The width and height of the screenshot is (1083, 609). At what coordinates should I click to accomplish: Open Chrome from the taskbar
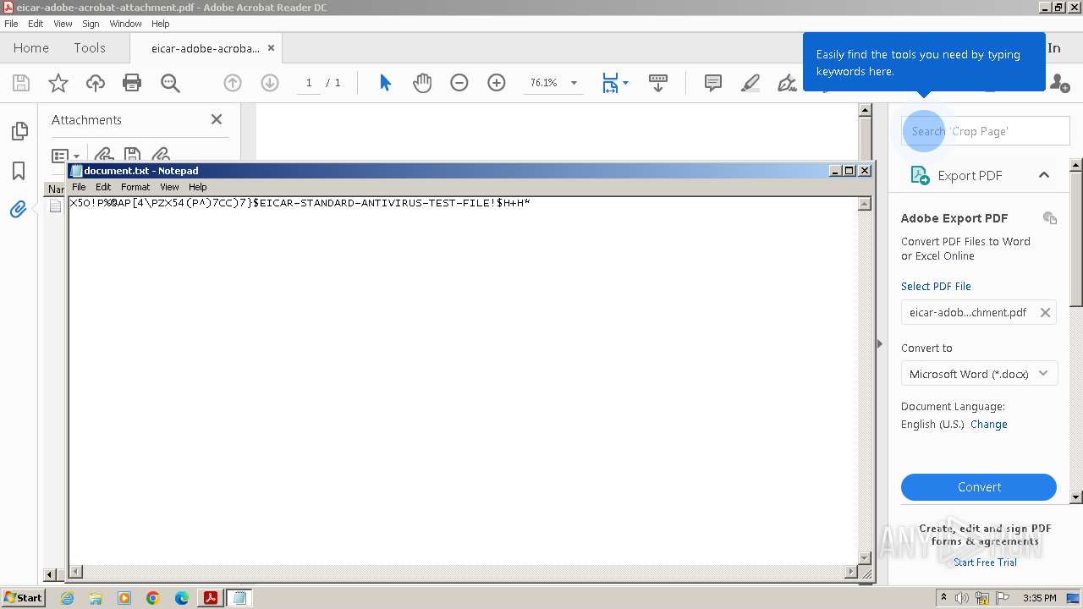pos(153,598)
